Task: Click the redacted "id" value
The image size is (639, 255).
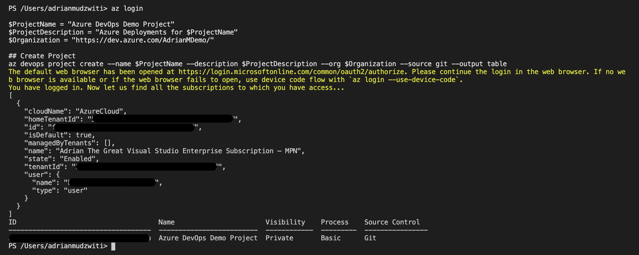Action: [124, 127]
